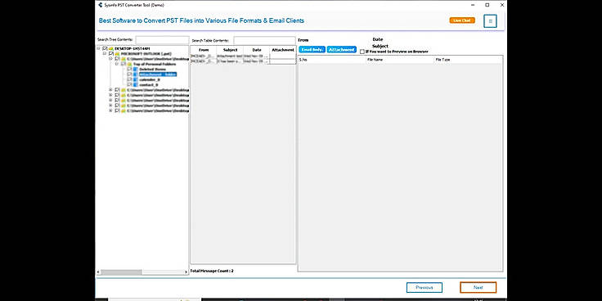Focus the Search Tree Contents field
The width and height of the screenshot is (602, 301).
click(x=162, y=40)
